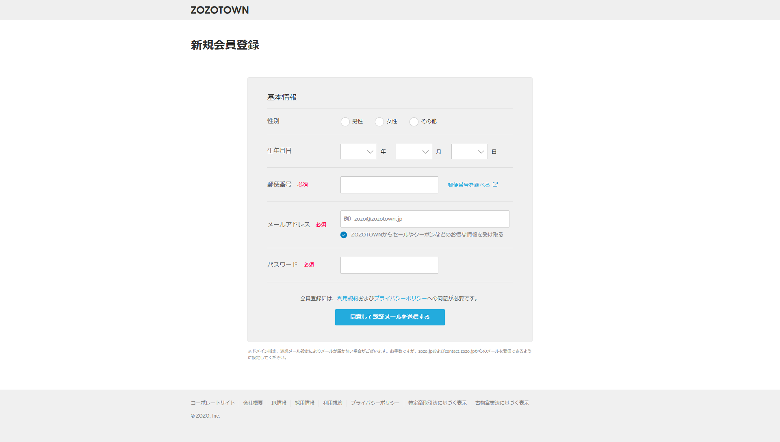Click the 必須 mark beside メールアドレス
Image resolution: width=780 pixels, height=442 pixels.
click(321, 225)
